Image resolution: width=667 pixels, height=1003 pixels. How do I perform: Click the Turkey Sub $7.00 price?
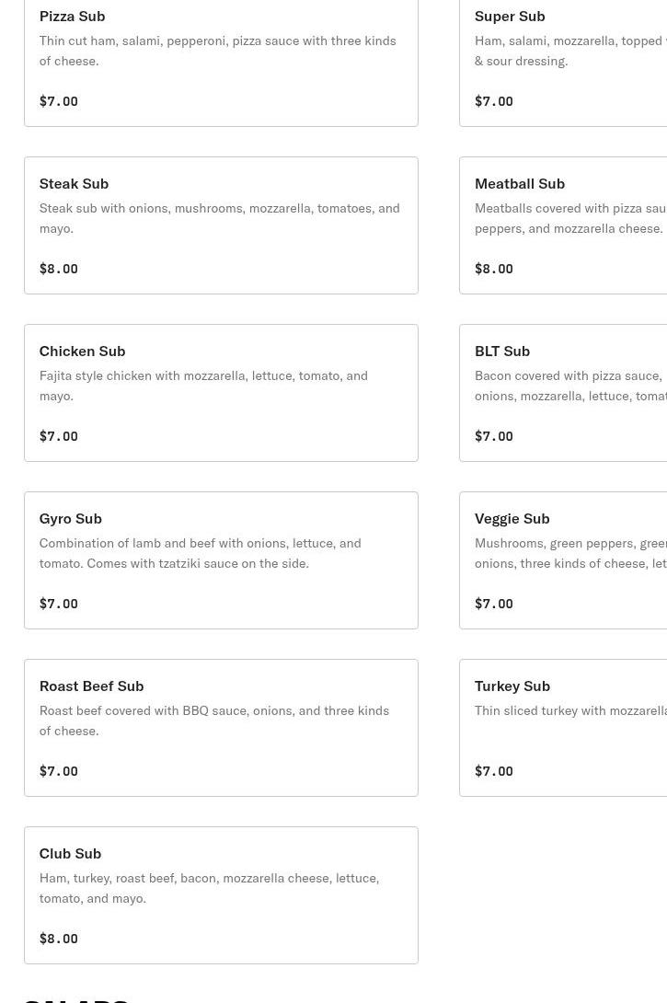[494, 771]
